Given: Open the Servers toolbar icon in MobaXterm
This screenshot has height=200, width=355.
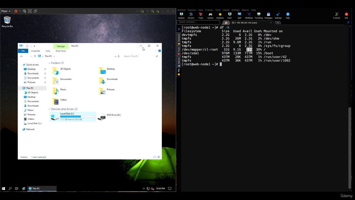Looking at the screenshot, I should [x=191, y=16].
